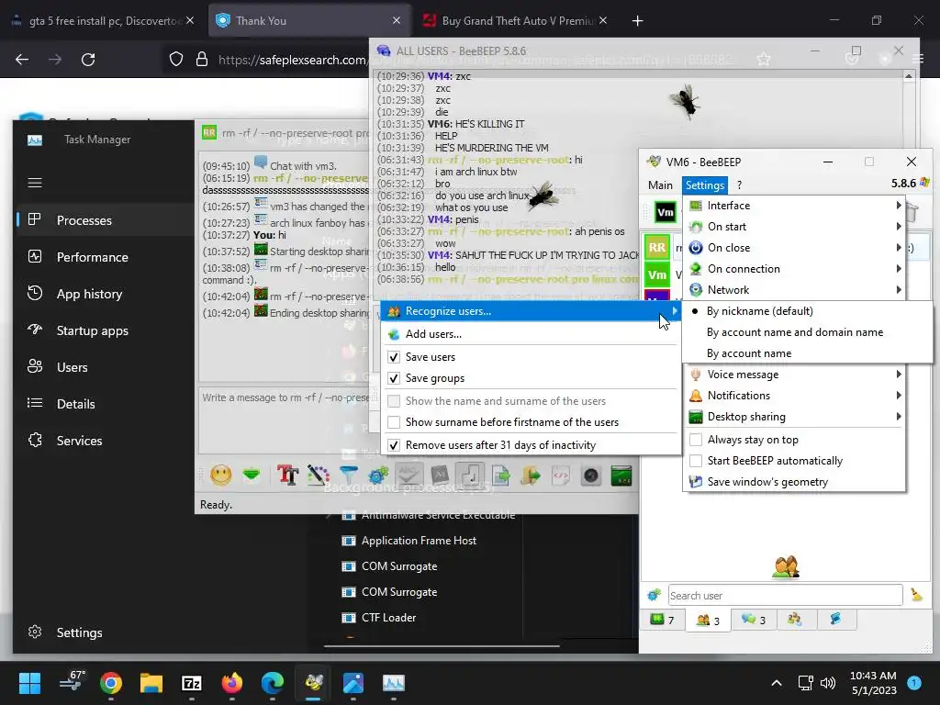The width and height of the screenshot is (940, 705).
Task: Expand the Voice message submenu
Action: (794, 375)
